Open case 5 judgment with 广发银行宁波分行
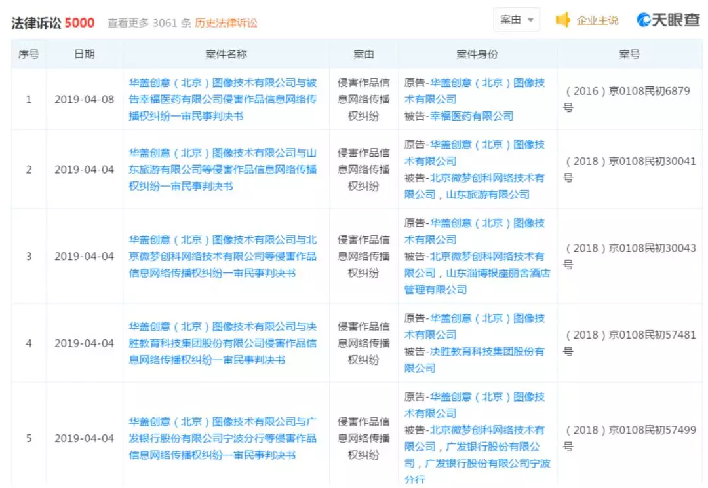 pos(222,438)
